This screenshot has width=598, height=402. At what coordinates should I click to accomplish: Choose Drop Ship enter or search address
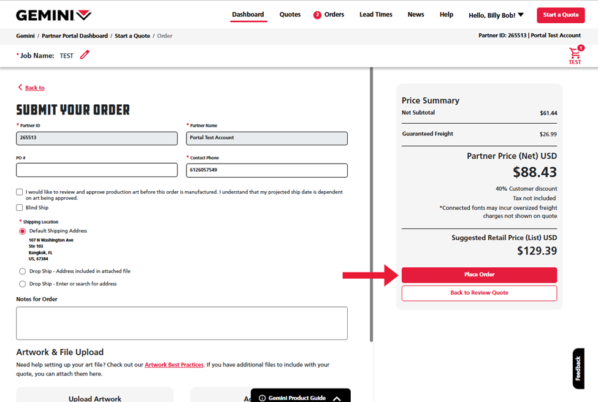[23, 284]
